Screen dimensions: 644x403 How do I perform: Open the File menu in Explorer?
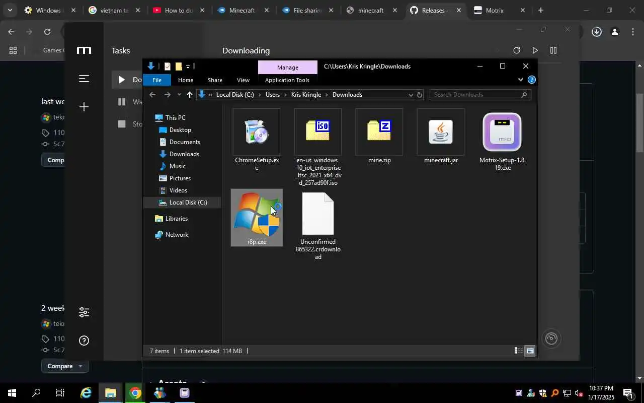tap(157, 80)
